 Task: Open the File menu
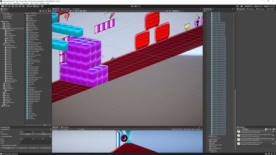point(2,3)
